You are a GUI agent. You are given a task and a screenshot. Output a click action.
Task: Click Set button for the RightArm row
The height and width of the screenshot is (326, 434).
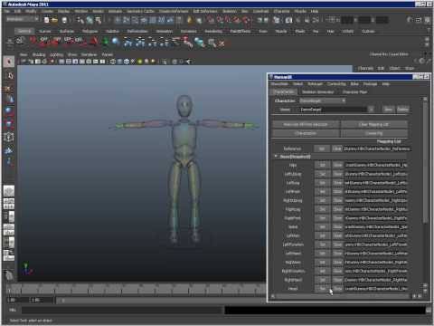tap(322, 262)
